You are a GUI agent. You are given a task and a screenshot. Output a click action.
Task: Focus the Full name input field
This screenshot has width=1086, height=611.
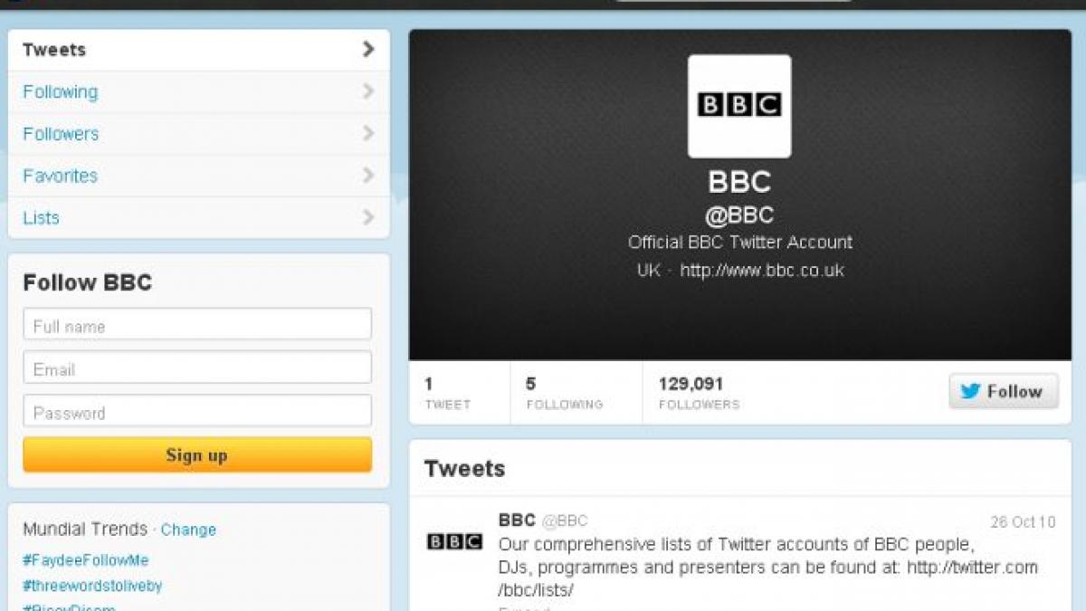197,325
